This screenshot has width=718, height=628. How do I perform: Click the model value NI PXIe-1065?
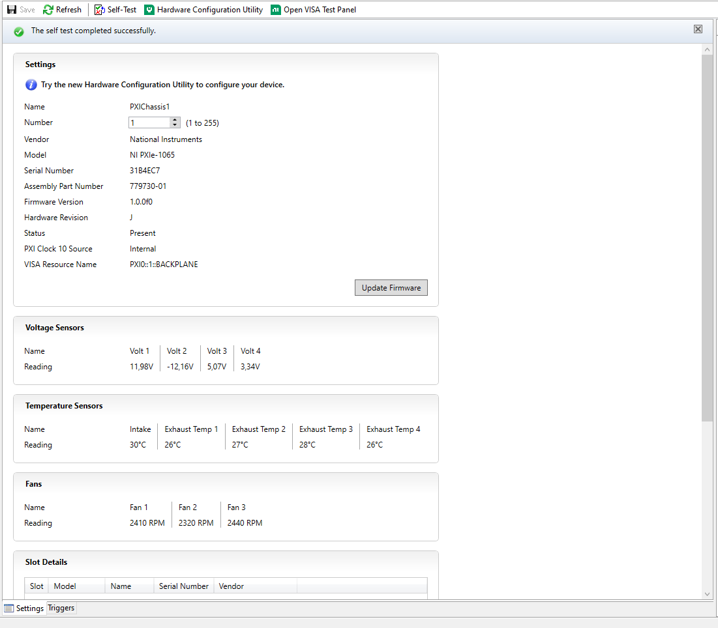point(152,155)
